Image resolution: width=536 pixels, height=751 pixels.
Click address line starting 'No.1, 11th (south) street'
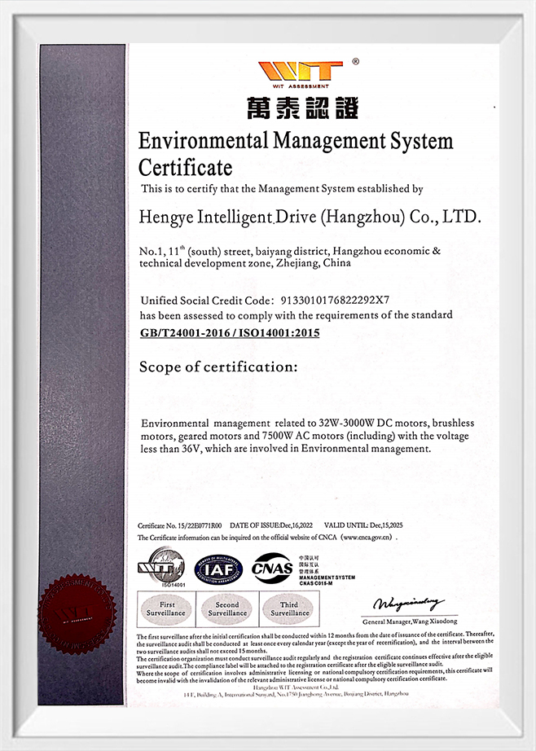click(x=290, y=251)
